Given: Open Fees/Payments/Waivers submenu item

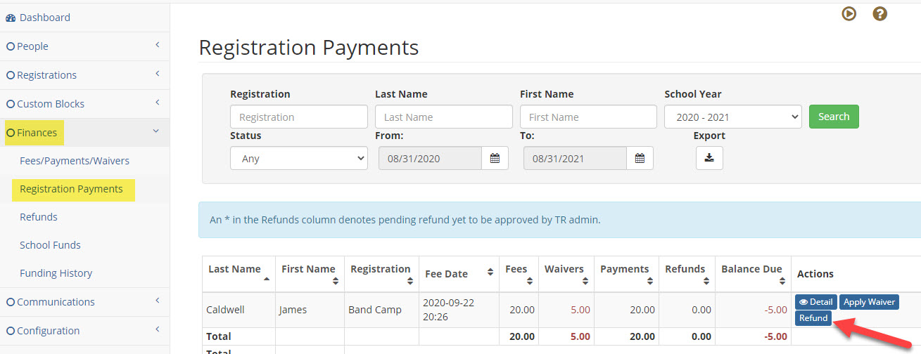Looking at the screenshot, I should [x=75, y=161].
